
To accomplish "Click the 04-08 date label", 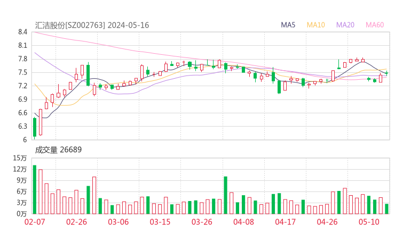I will coord(243,222).
